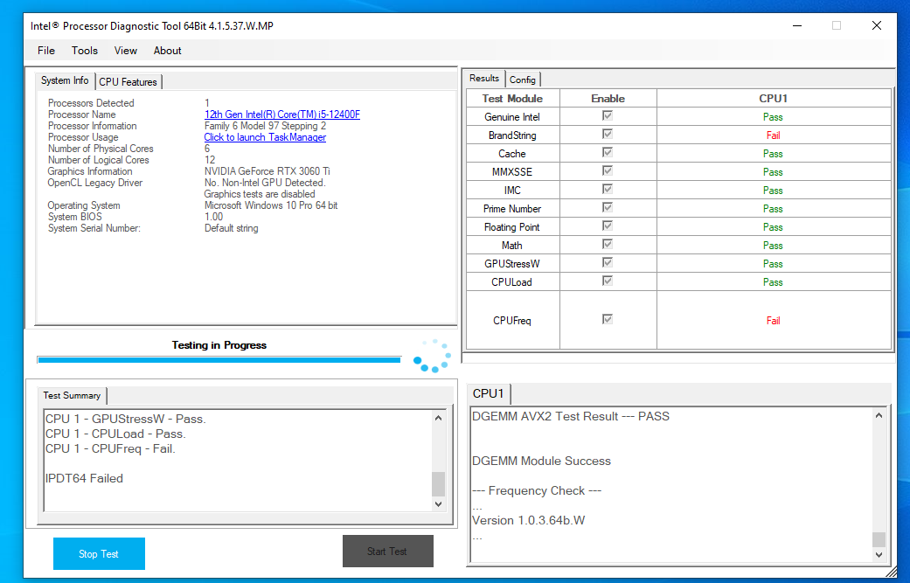Toggle the GPUStressW enable checkbox

[x=608, y=263]
